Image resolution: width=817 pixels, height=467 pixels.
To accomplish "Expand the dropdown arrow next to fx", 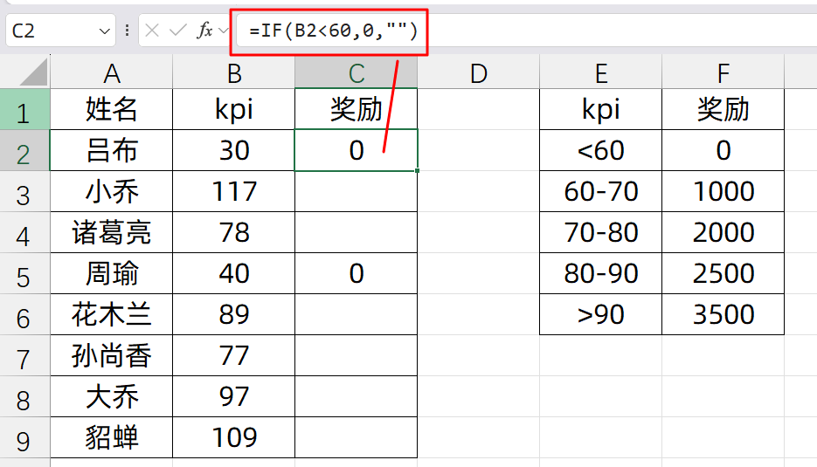I will (224, 31).
